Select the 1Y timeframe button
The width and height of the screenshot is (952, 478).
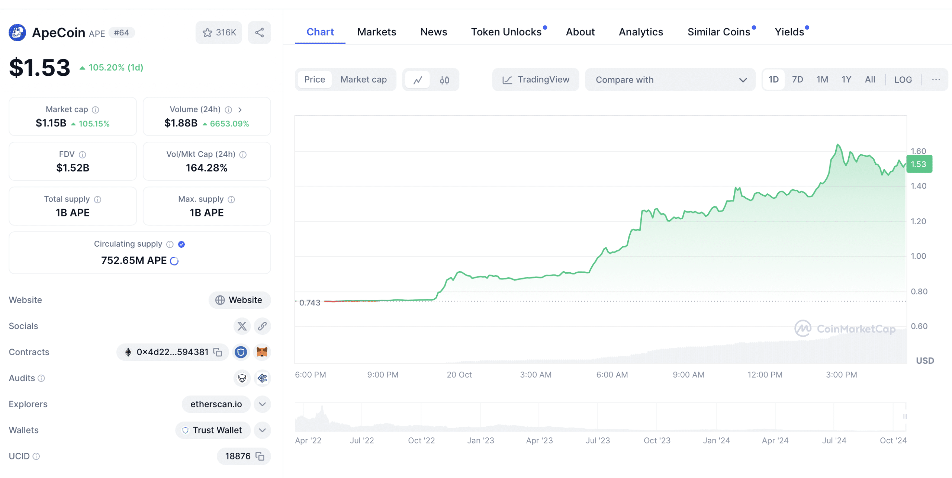(846, 80)
